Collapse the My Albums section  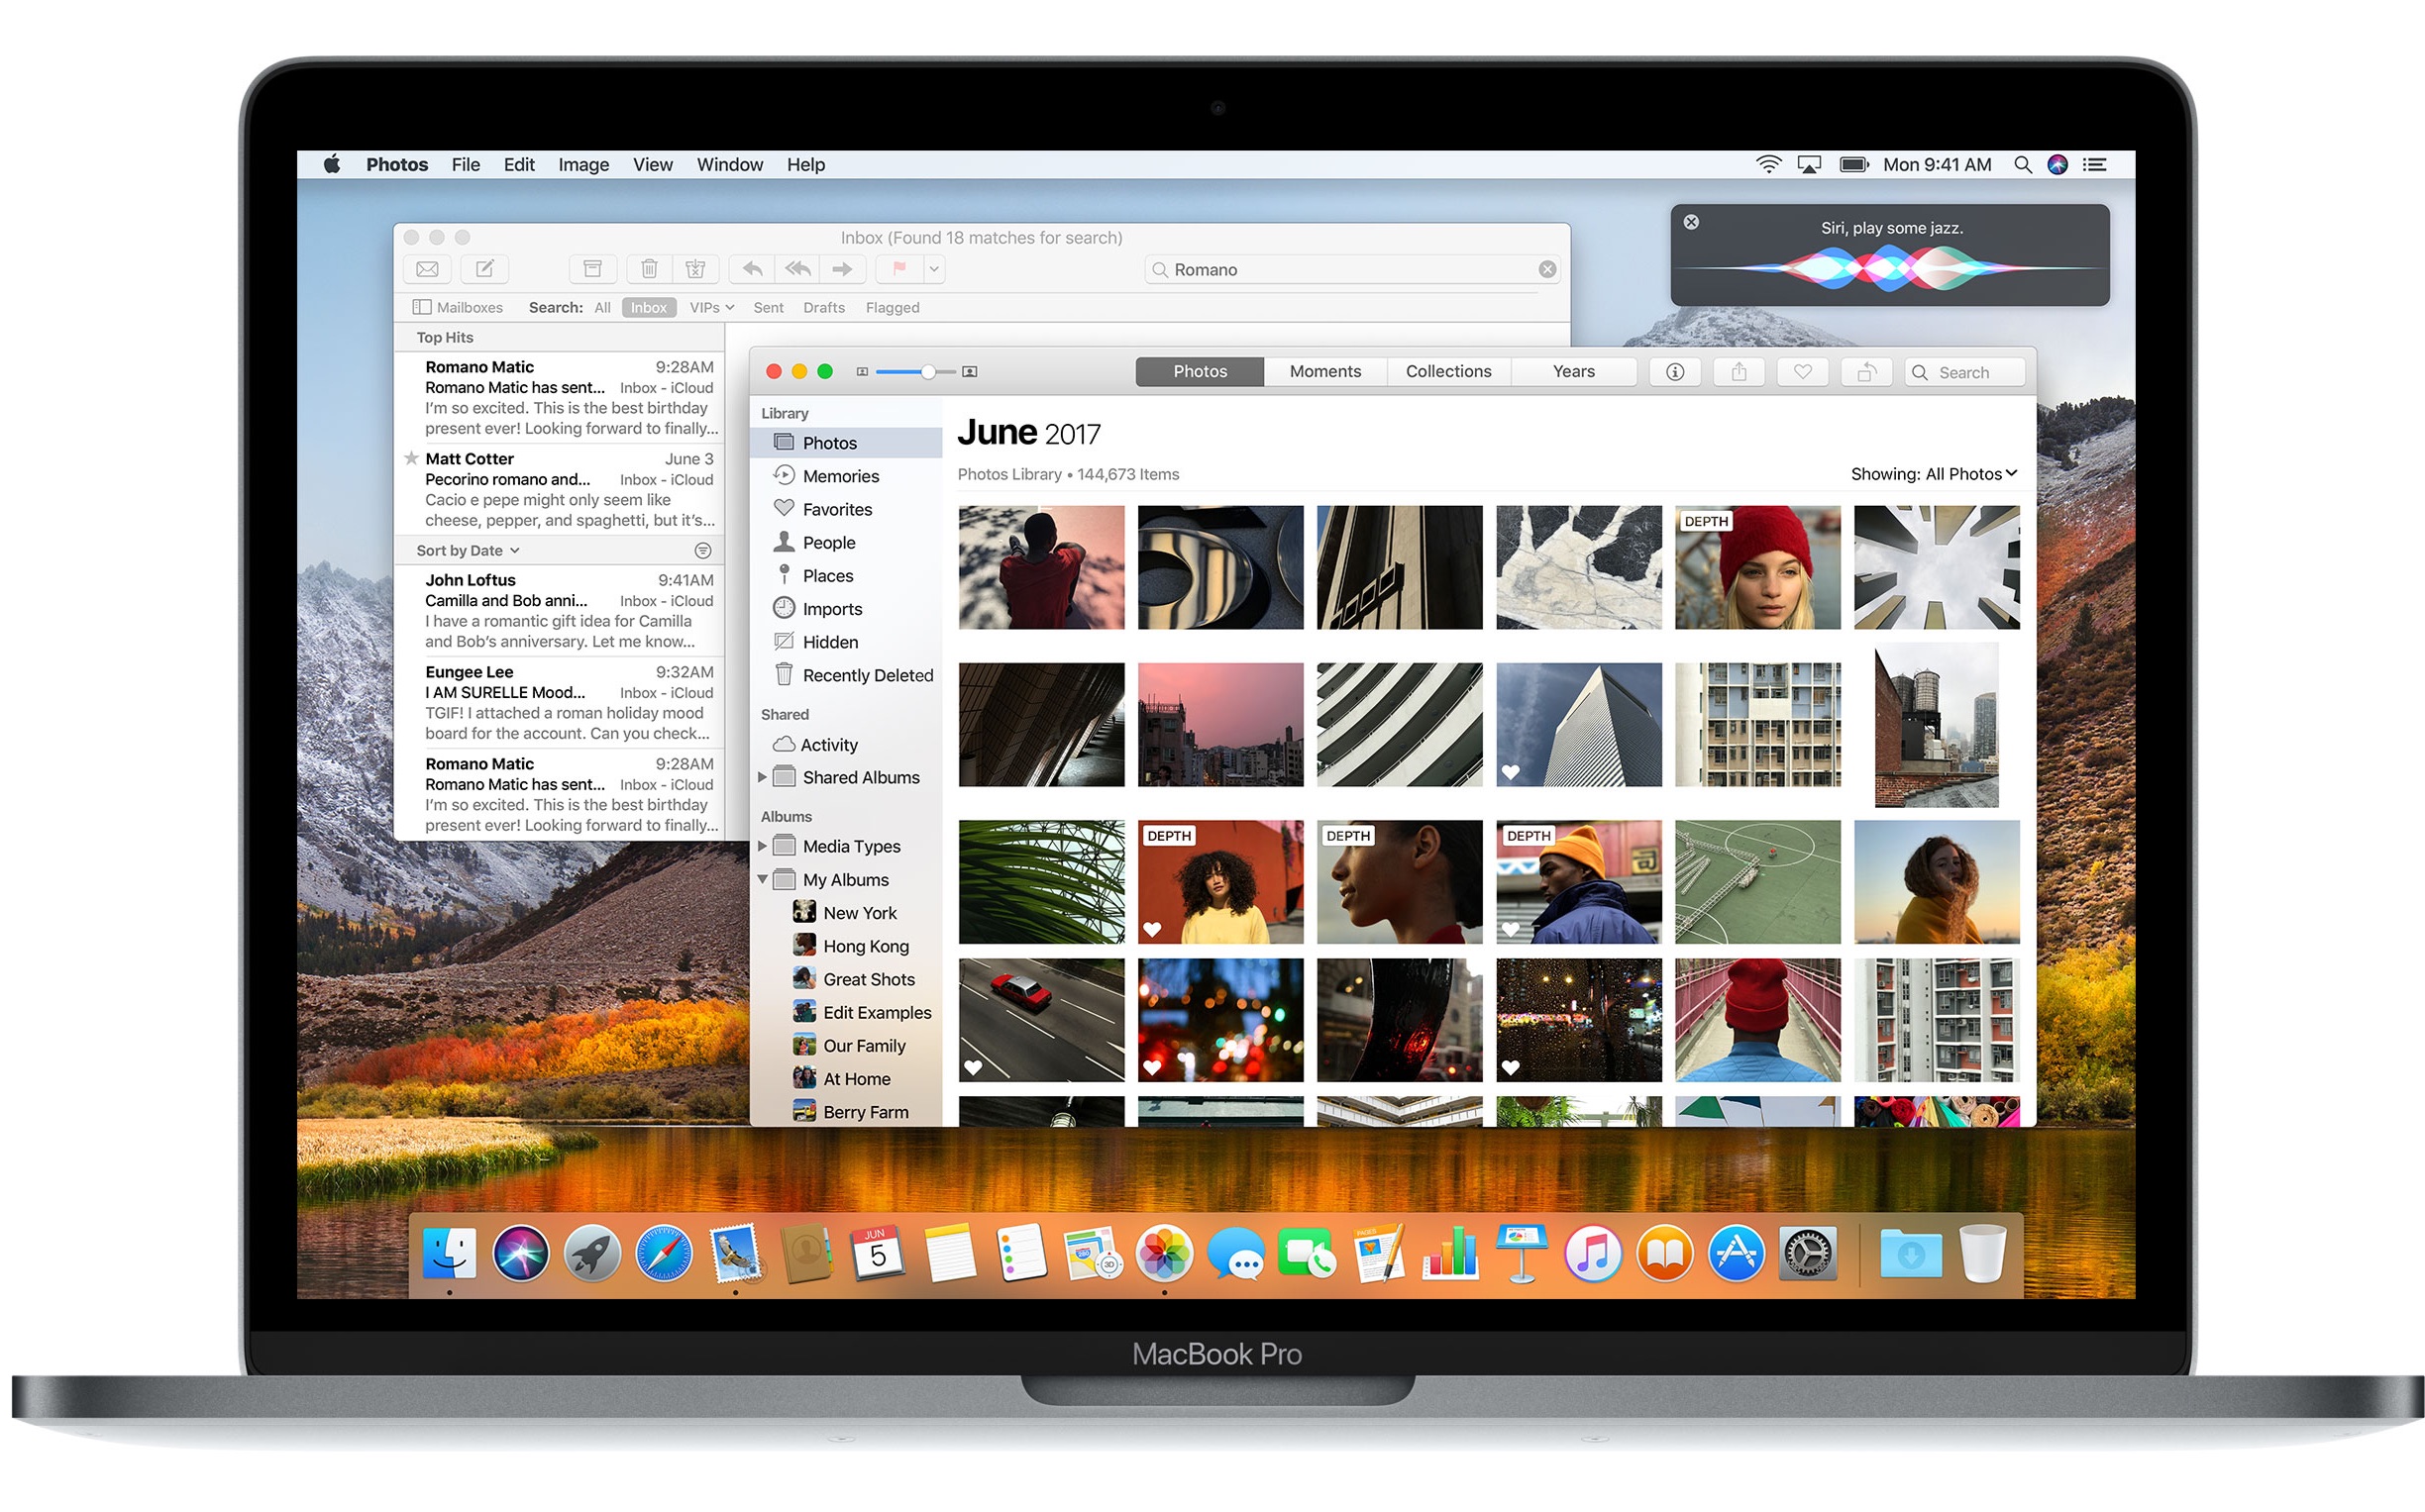[x=764, y=879]
